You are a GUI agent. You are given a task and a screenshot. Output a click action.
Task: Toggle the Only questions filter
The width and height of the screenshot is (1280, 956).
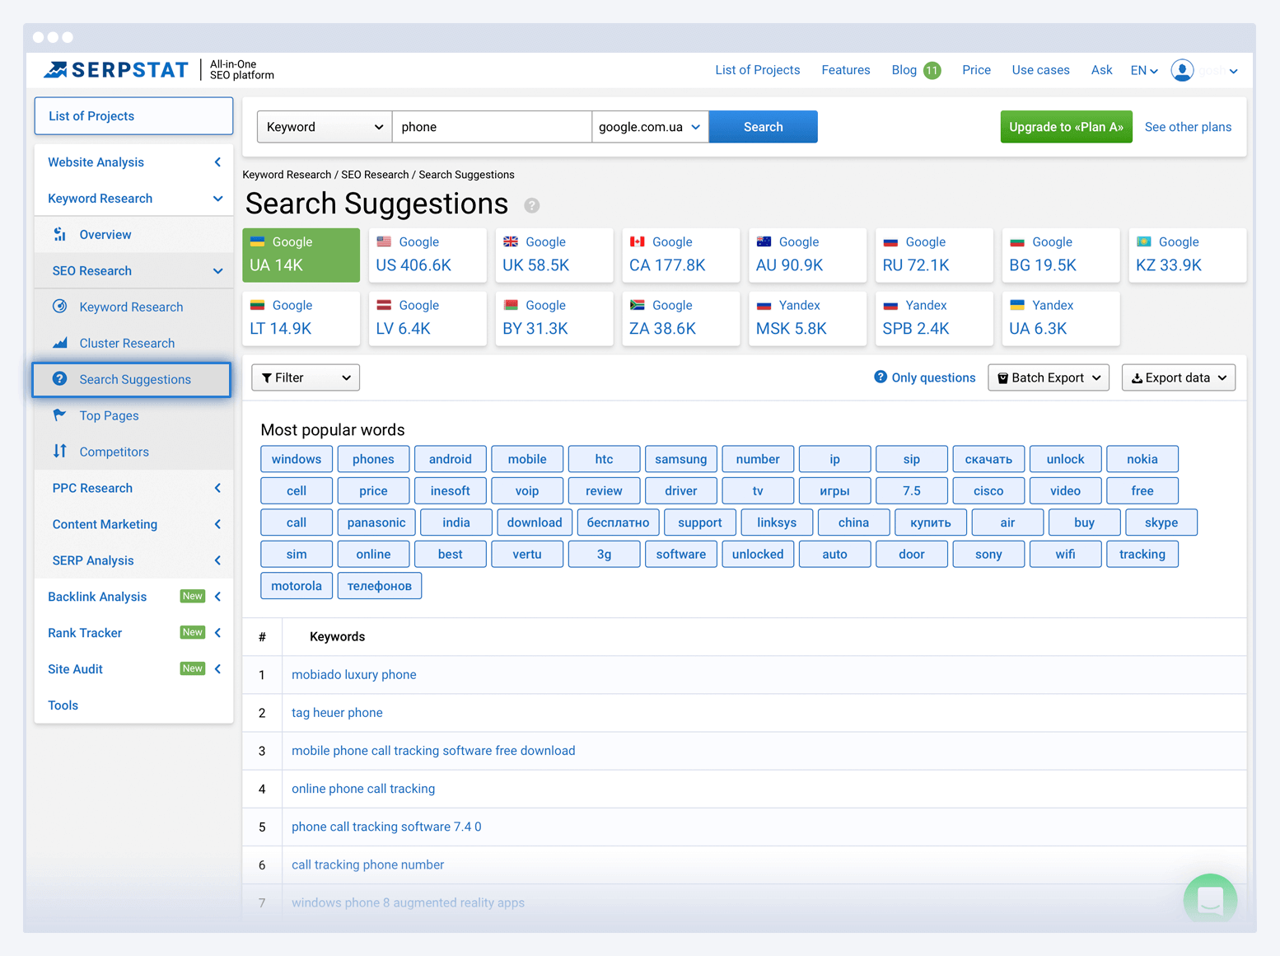pyautogui.click(x=925, y=377)
